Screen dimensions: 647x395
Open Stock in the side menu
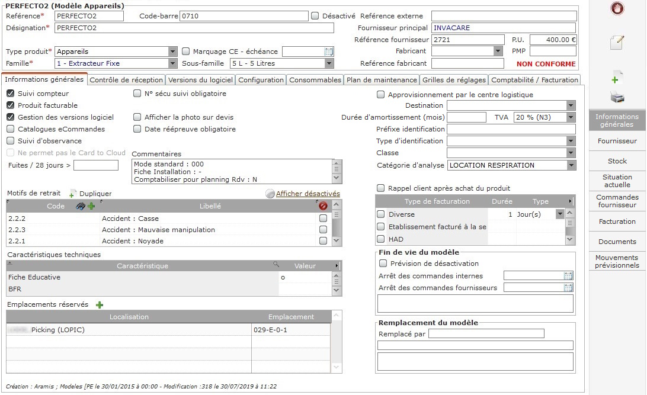[617, 161]
